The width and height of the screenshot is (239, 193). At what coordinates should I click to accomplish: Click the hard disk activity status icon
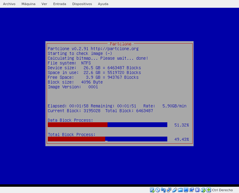pos(152,190)
